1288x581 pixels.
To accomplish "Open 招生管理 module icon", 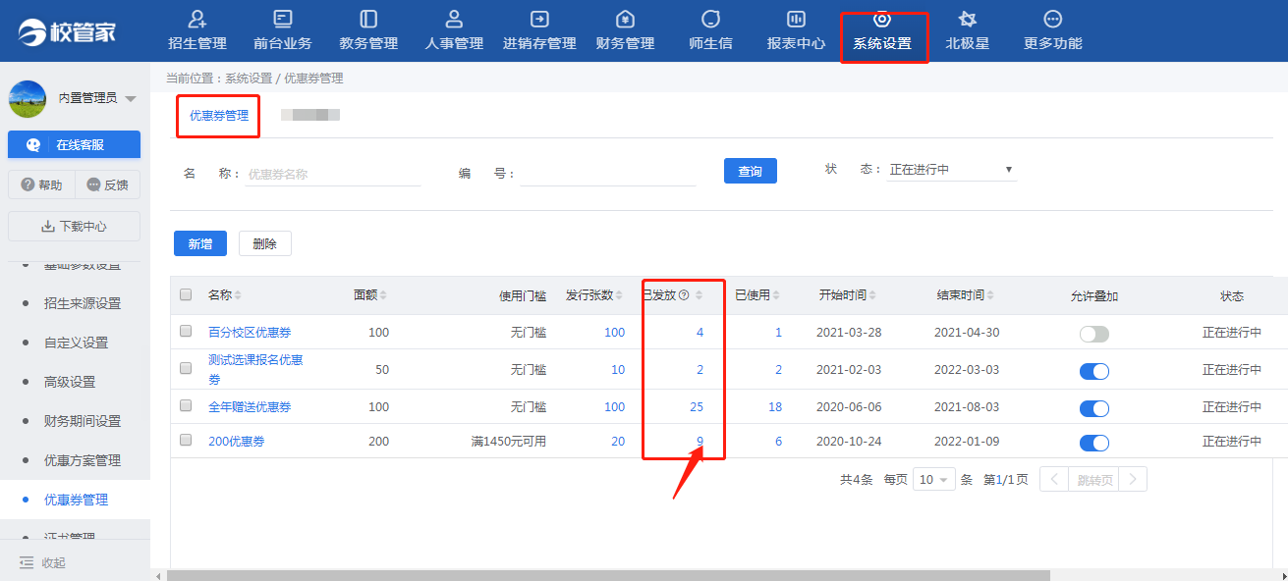I will pyautogui.click(x=197, y=19).
